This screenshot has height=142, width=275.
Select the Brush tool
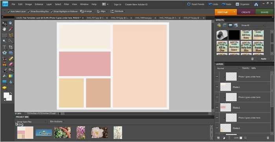(x=4, y=70)
